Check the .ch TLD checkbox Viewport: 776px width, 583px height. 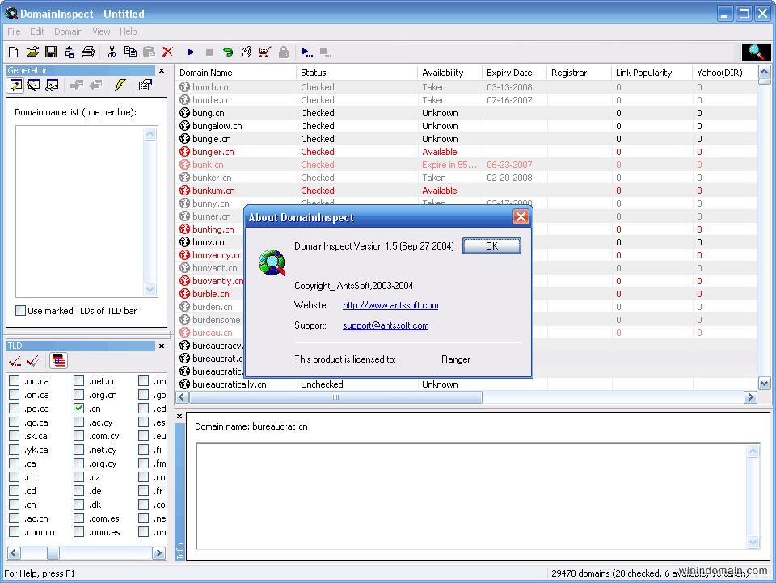point(15,505)
